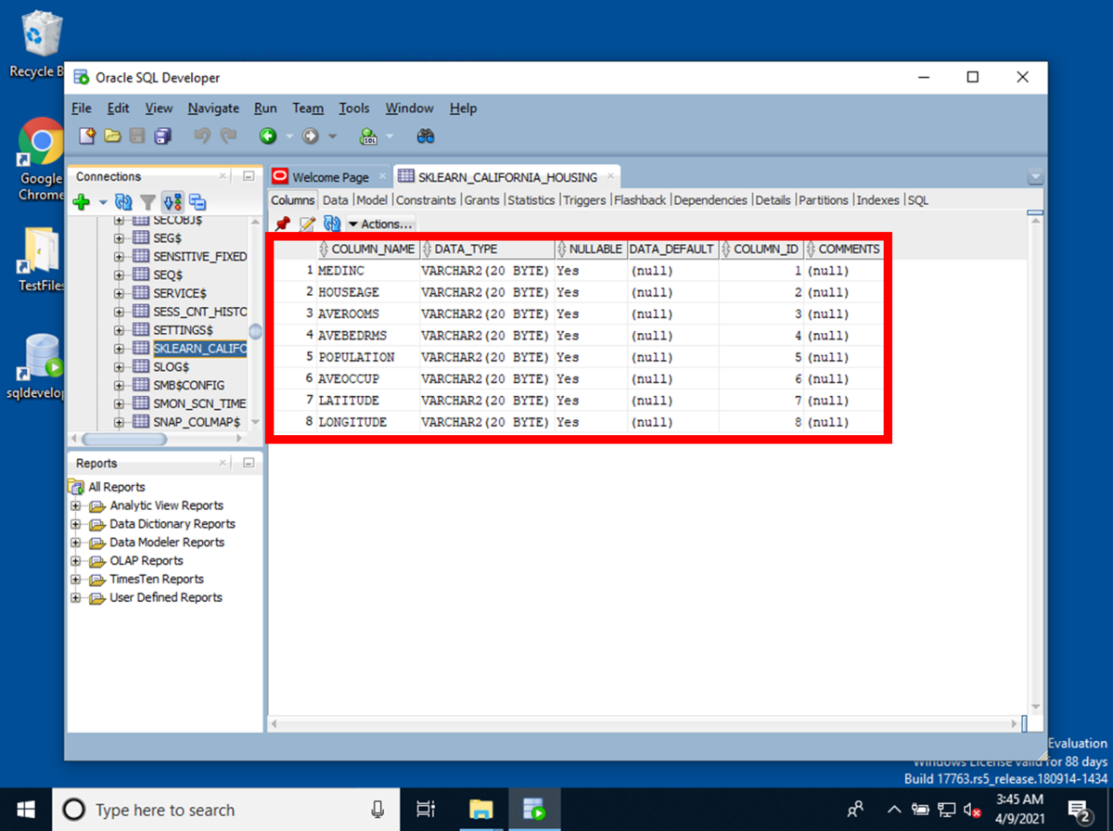Click the green plus New Connection icon

pyautogui.click(x=82, y=201)
